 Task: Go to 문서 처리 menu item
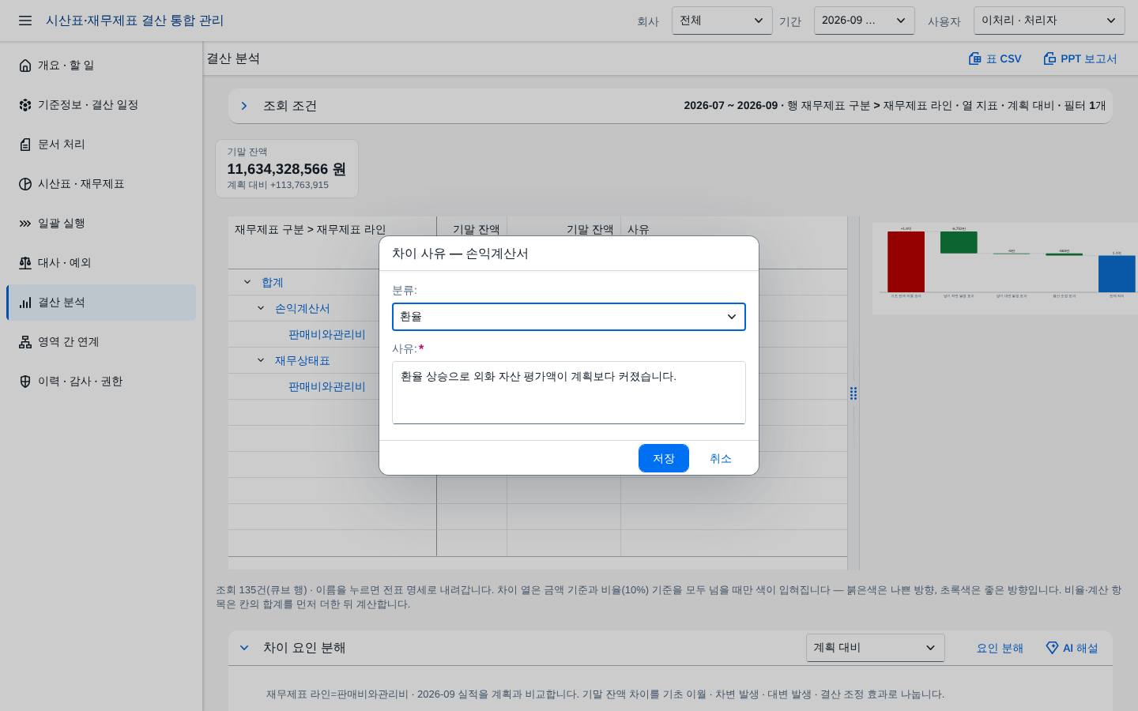click(x=101, y=145)
